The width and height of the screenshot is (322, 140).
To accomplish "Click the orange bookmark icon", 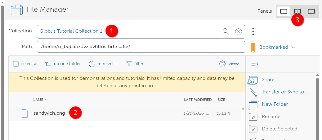I will 253,47.
